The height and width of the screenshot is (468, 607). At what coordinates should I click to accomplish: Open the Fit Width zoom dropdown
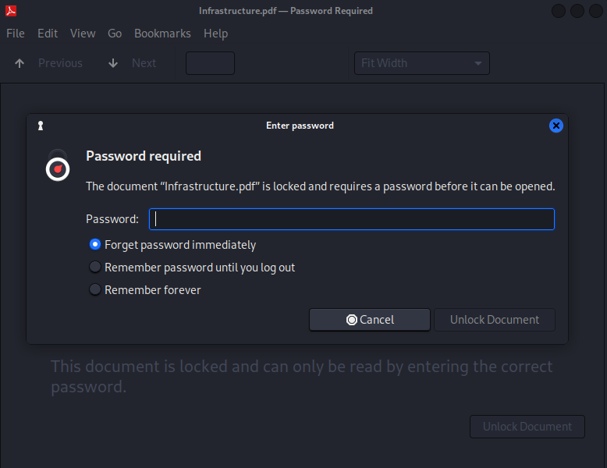(x=422, y=63)
